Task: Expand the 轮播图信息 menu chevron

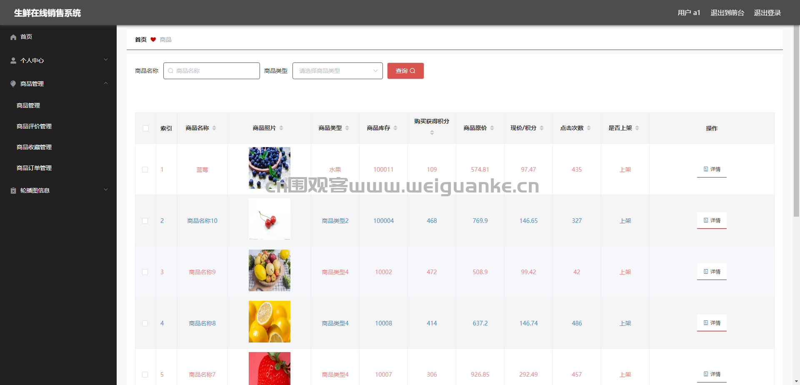Action: point(106,190)
